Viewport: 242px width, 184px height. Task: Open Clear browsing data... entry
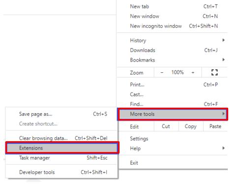61,138
